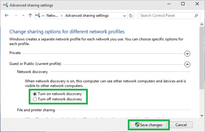Click the scrollbar up arrow
This screenshot has width=205, height=132.
(202, 24)
